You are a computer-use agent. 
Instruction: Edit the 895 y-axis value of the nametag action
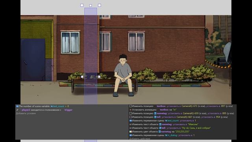(224, 113)
